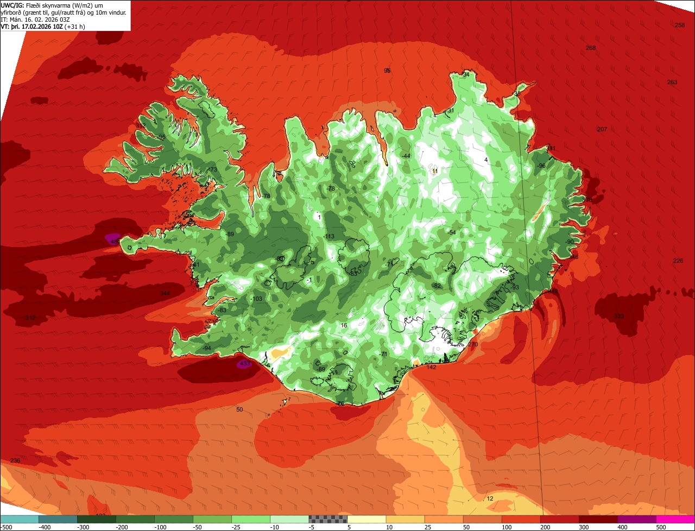Screen dimensions: 695x531
Task: Pick the dark red 300 to 400 swatch
Action: [x=597, y=519]
